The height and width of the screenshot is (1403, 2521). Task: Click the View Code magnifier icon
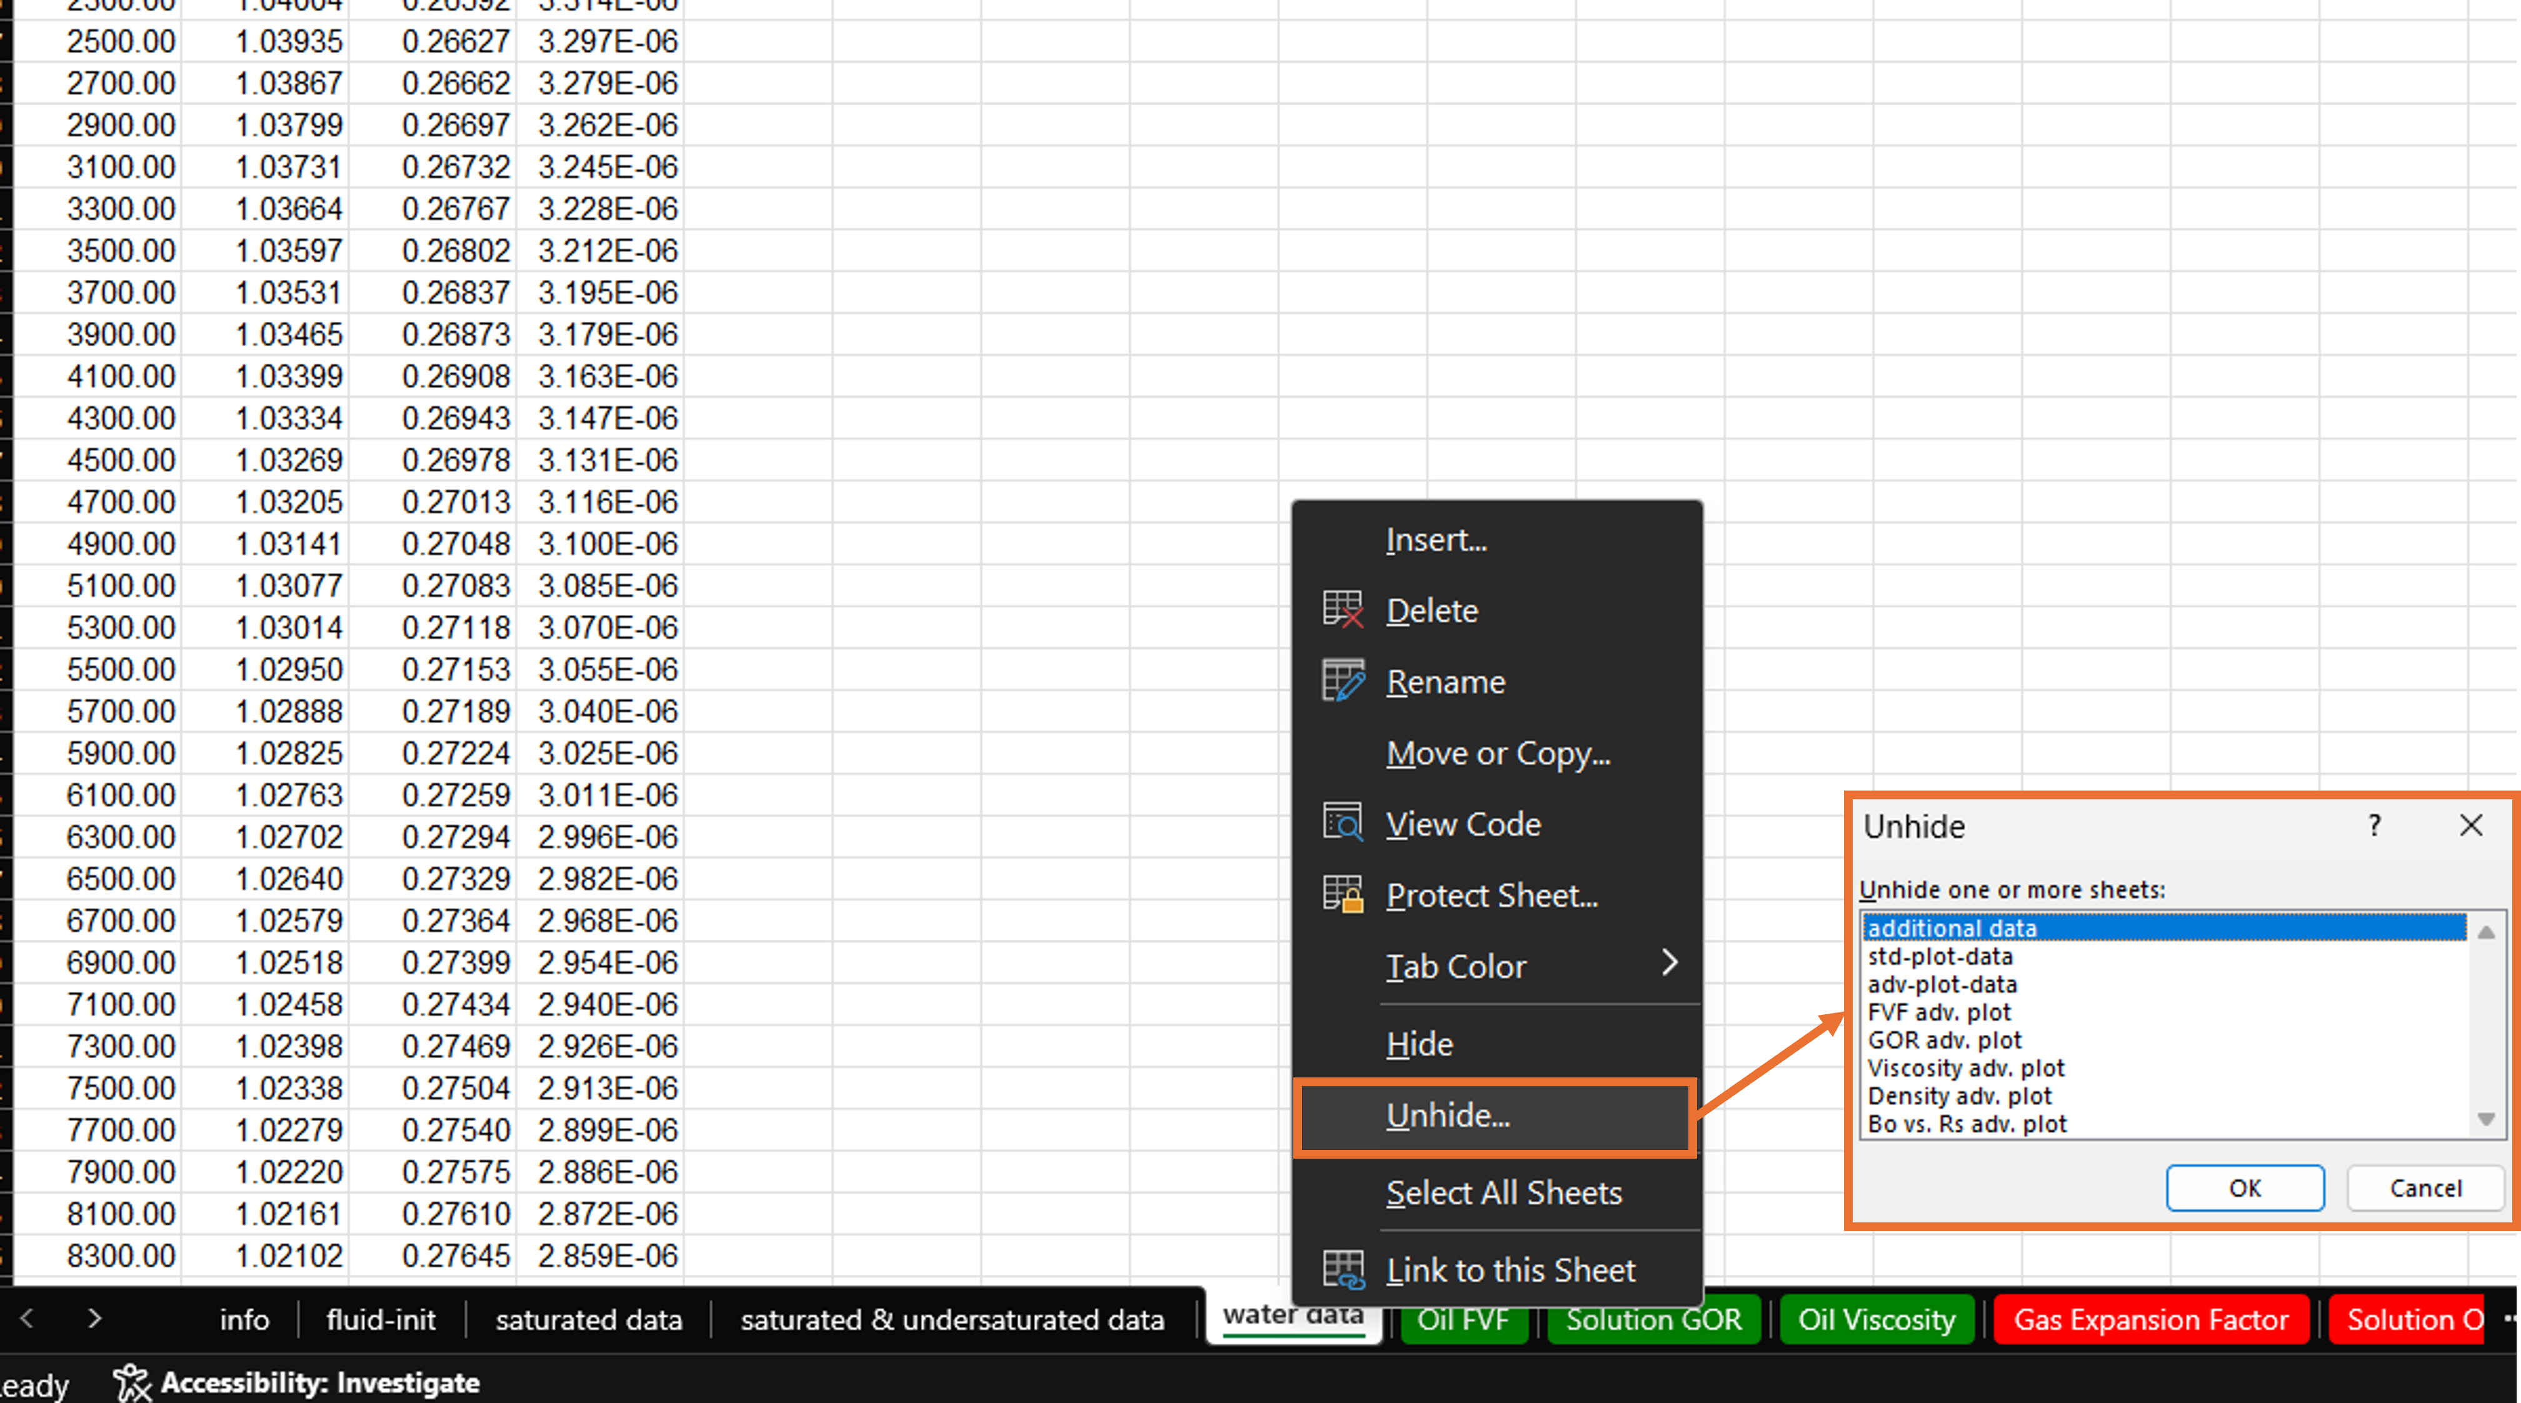[x=1341, y=823]
